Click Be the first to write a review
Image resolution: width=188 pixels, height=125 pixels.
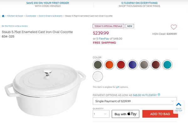15,26
